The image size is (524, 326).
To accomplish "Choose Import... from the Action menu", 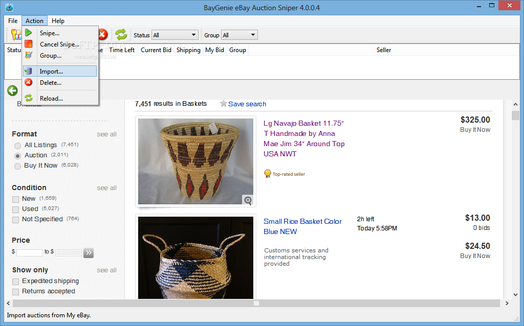I will point(60,71).
